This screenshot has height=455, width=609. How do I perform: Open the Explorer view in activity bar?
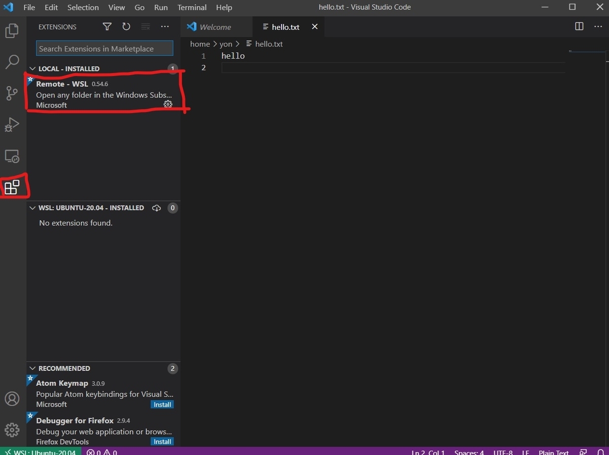[x=12, y=31]
